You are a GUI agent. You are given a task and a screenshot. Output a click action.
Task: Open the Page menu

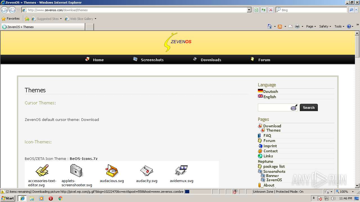(x=311, y=26)
